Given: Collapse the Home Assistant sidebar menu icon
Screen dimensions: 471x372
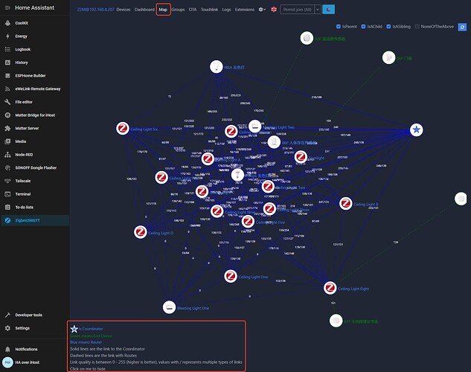Looking at the screenshot, I should coord(7,7).
